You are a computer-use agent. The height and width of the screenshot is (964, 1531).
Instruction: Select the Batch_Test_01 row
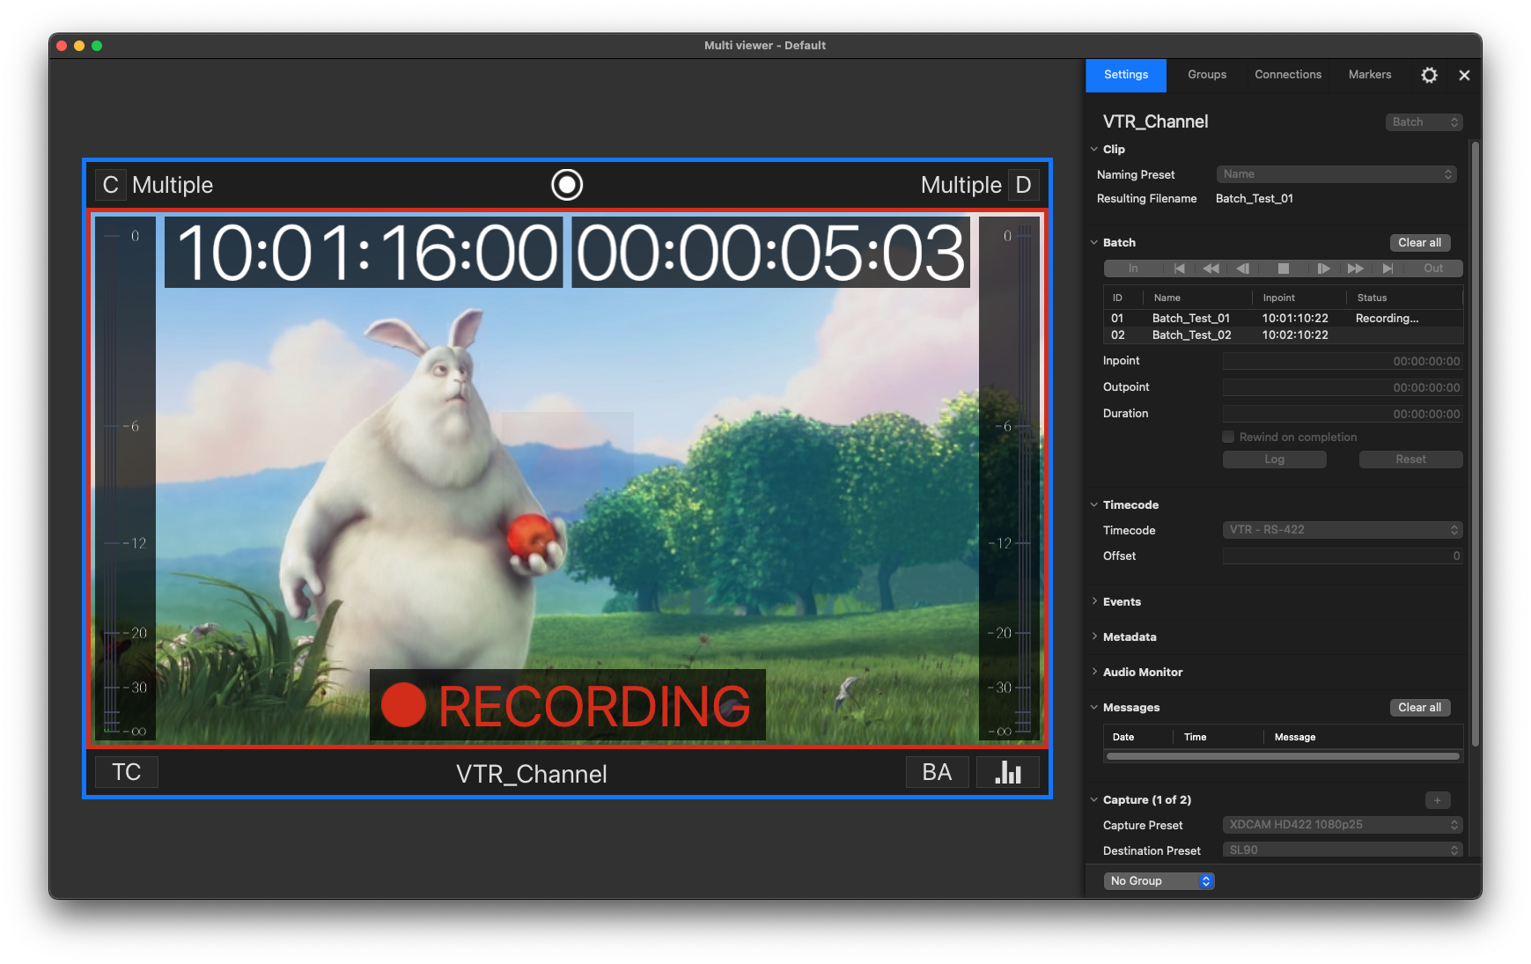[x=1283, y=319]
